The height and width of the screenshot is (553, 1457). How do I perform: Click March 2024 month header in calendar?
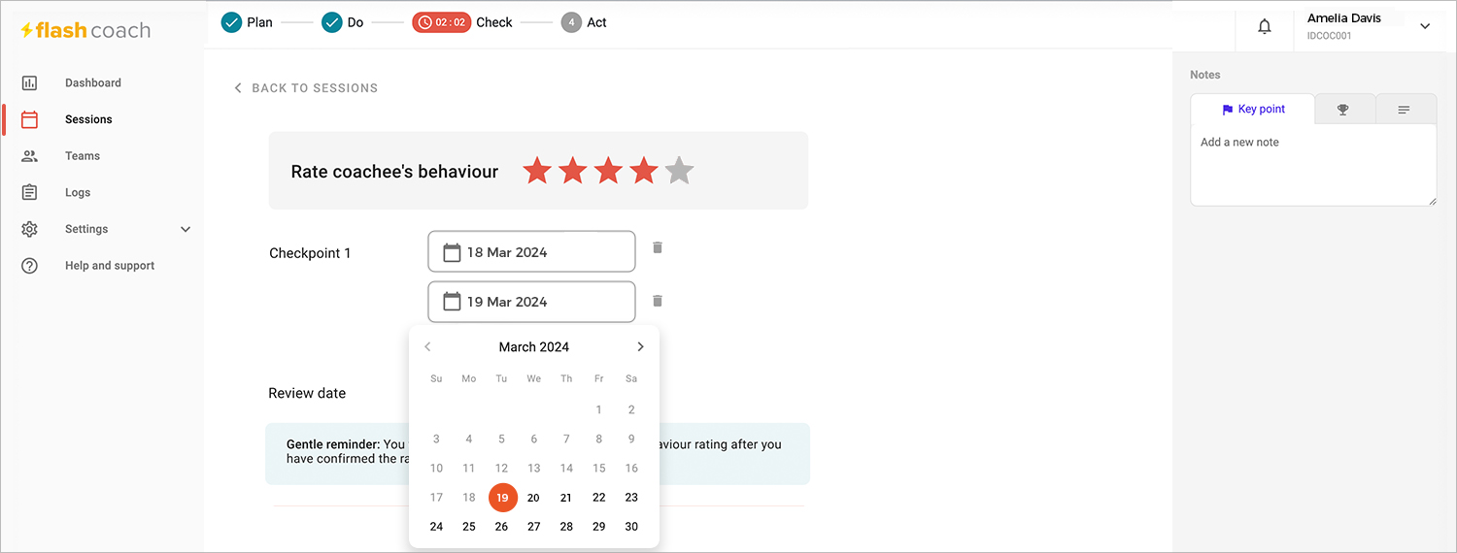[534, 346]
